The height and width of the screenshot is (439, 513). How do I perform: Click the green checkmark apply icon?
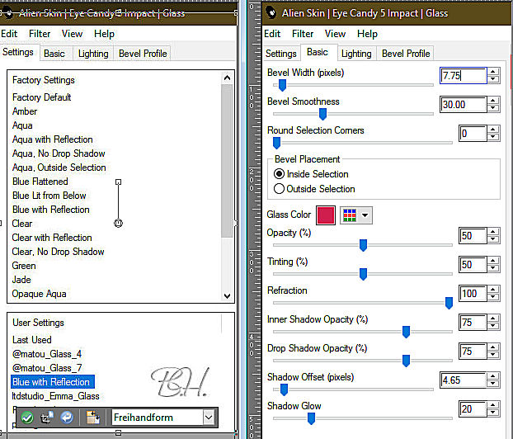tap(27, 418)
